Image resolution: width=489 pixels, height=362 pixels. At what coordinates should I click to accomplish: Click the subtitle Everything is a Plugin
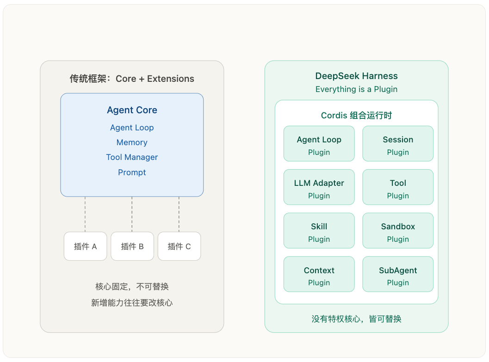tap(357, 89)
